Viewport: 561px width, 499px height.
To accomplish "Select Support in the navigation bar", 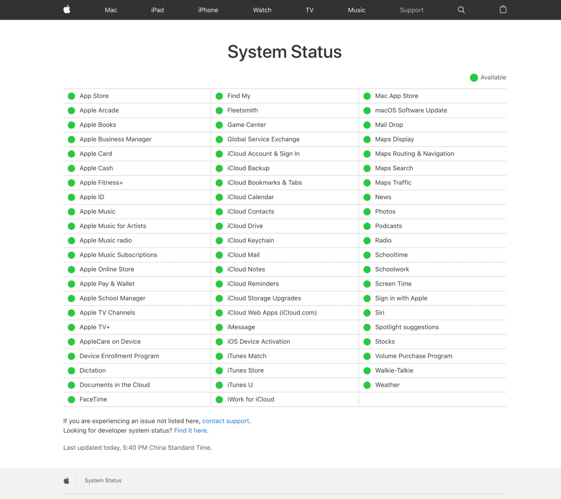I will pos(411,9).
